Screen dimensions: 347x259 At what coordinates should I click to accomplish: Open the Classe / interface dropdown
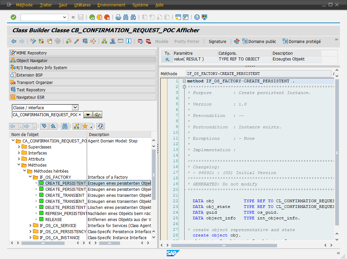[x=75, y=107]
